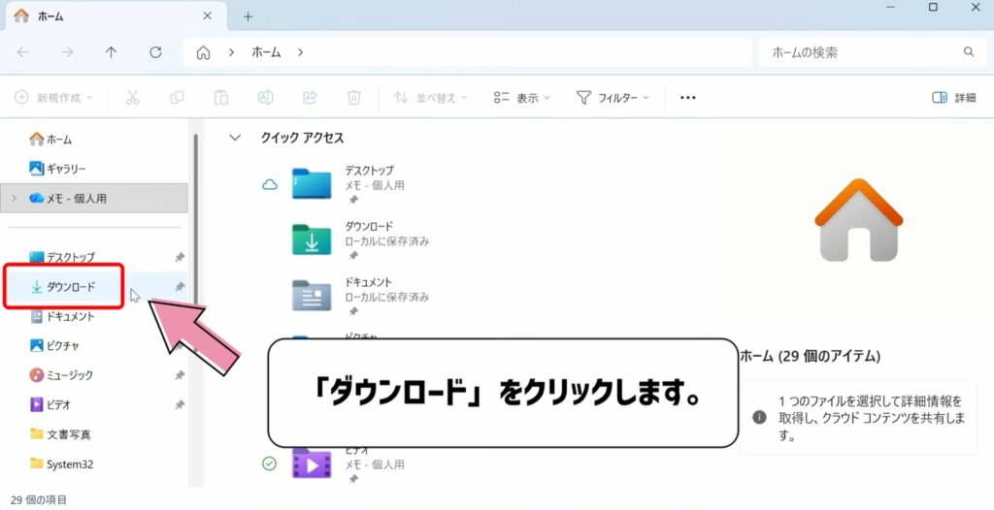Open the 文書写真 folder in sidebar
The height and width of the screenshot is (510, 994).
[x=60, y=434]
